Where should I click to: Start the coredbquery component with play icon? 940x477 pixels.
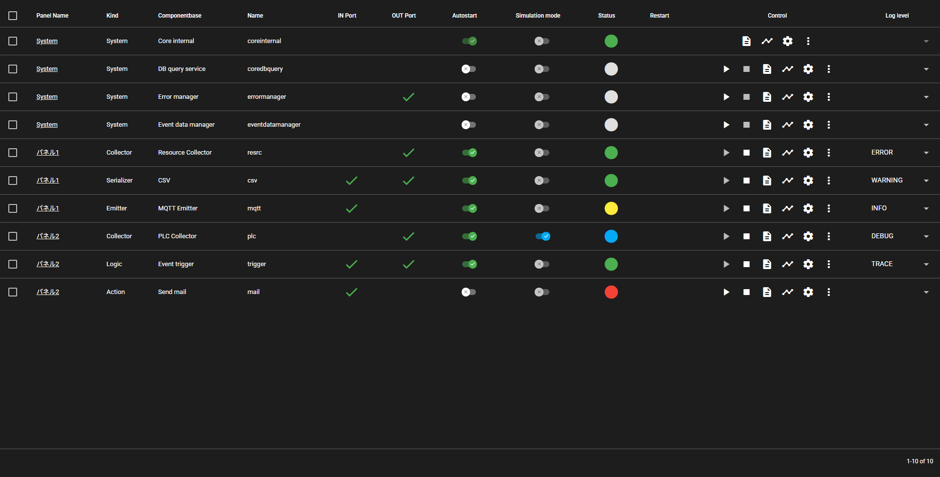[726, 69]
